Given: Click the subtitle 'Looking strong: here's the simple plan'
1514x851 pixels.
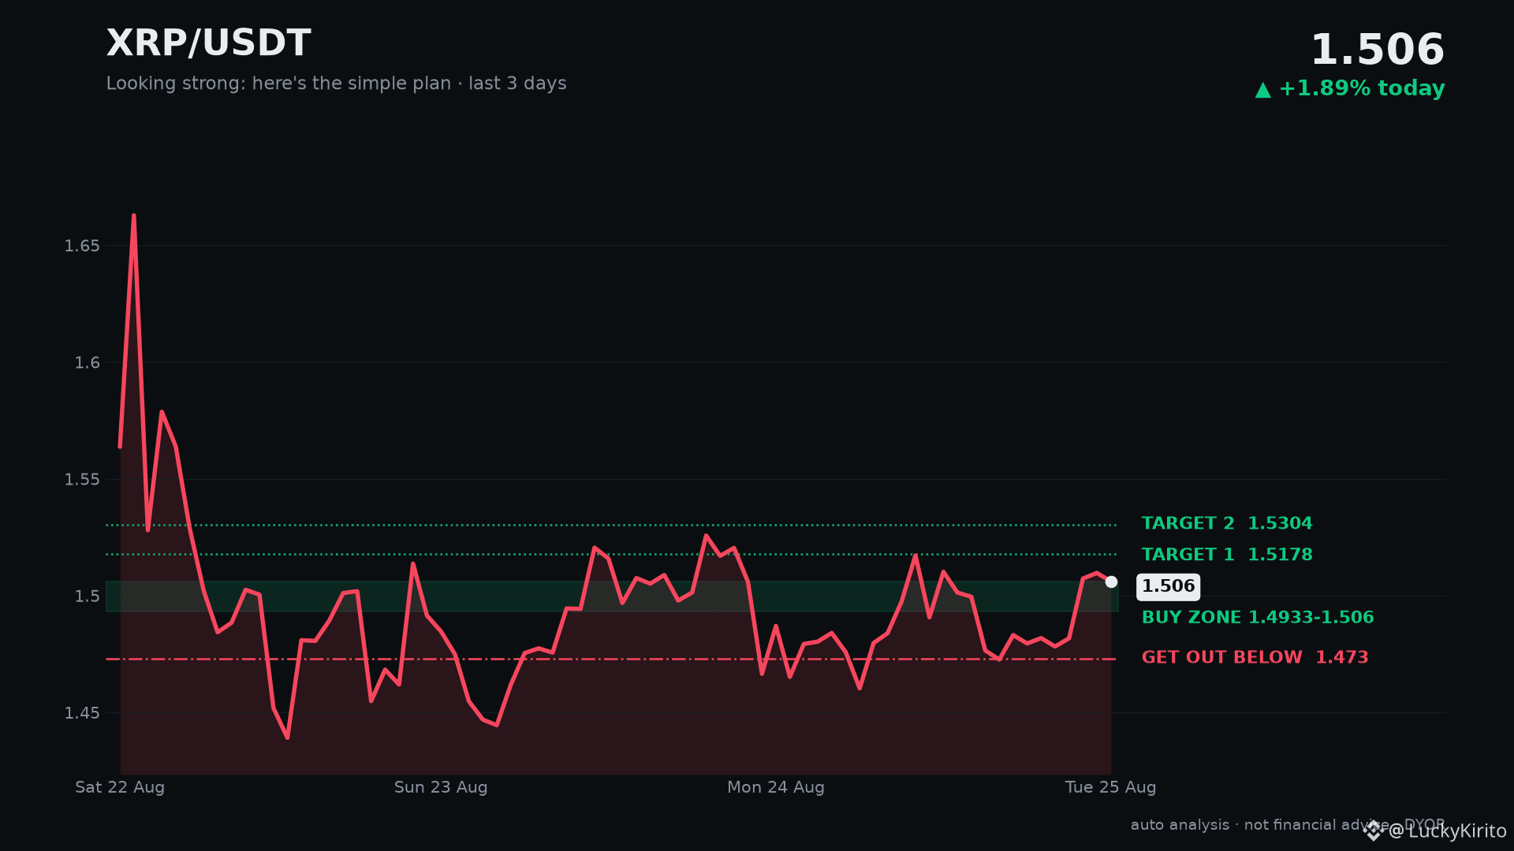Looking at the screenshot, I should click(x=278, y=84).
